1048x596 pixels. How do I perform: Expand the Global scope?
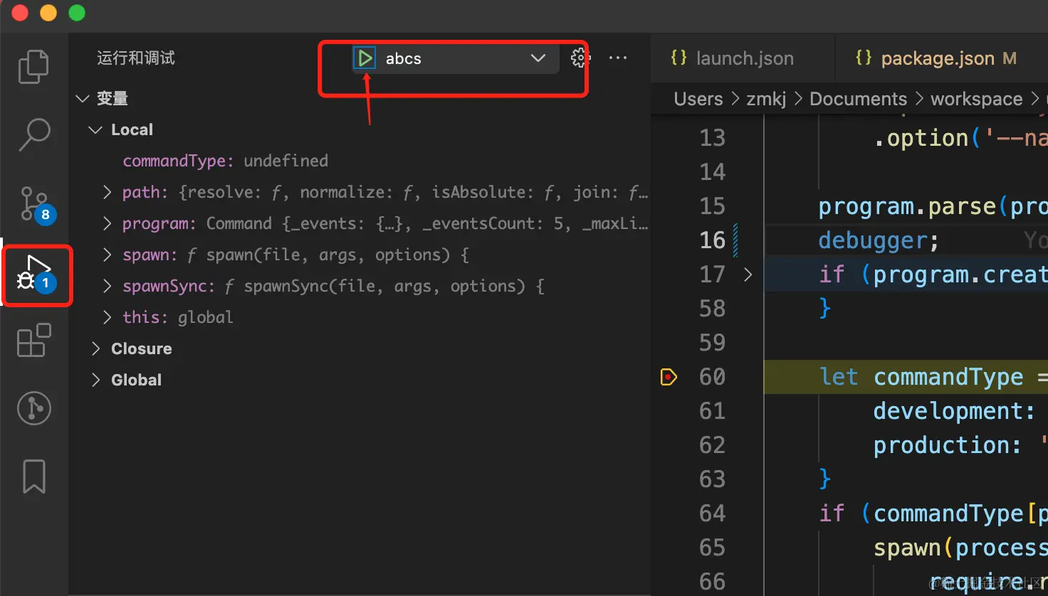coord(95,380)
